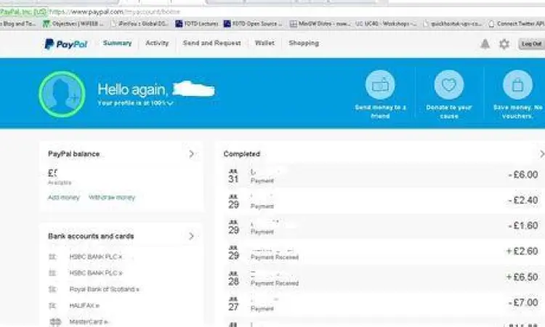Click the PayPal Inc security certificate badge
This screenshot has height=327, width=545.
click(23, 12)
